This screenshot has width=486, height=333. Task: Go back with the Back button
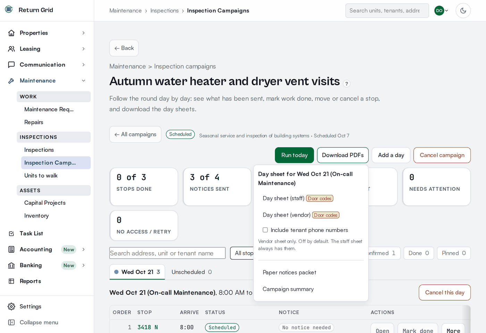[124, 48]
